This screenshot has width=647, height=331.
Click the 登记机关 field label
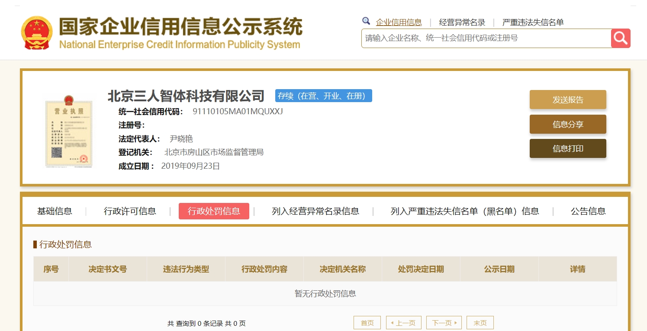(x=135, y=152)
